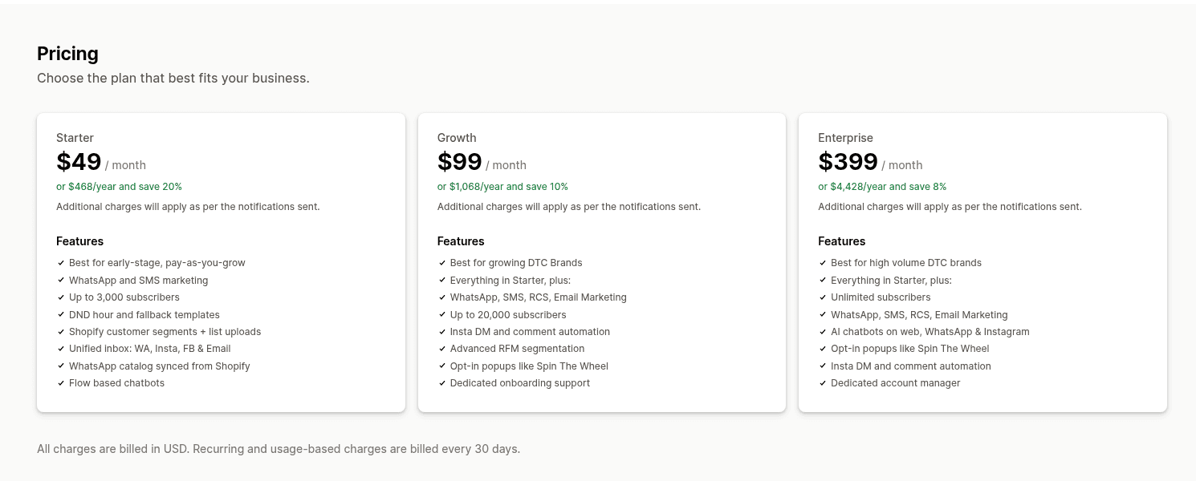Select the 'Starter' plan title
The height and width of the screenshot is (481, 1196).
coord(75,138)
